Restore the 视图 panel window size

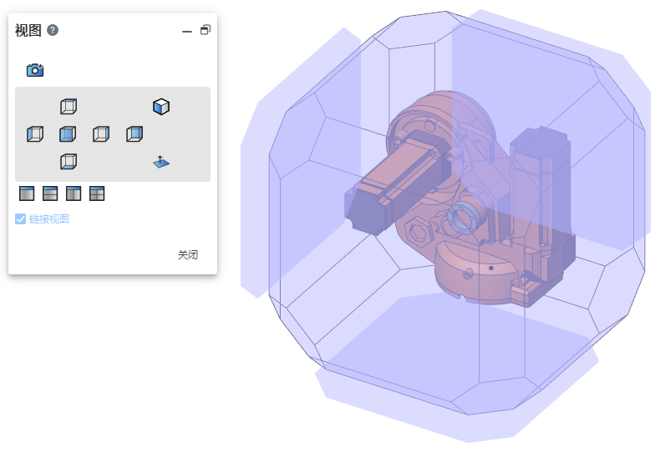coord(206,30)
